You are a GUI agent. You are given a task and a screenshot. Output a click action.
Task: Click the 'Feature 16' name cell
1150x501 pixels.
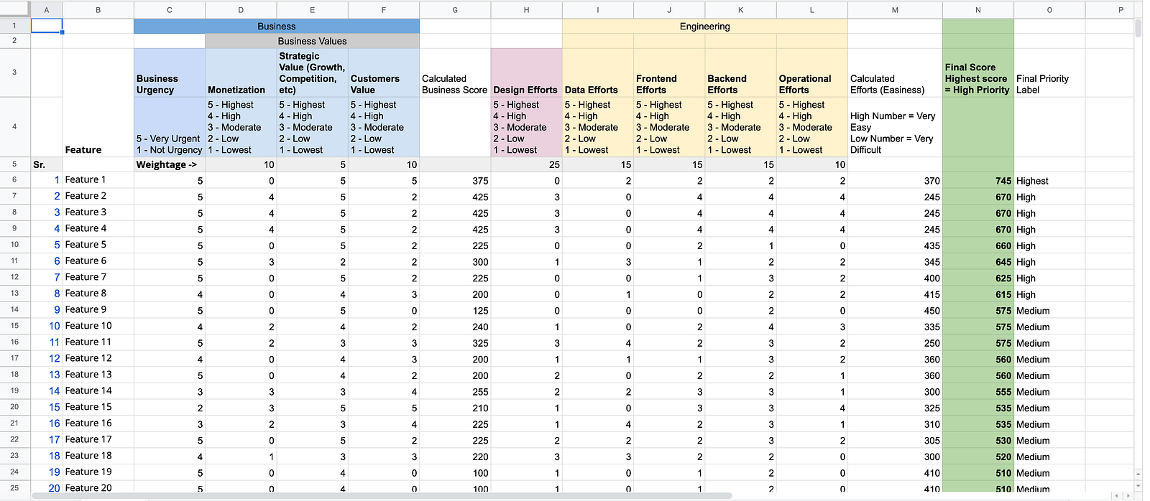point(98,423)
